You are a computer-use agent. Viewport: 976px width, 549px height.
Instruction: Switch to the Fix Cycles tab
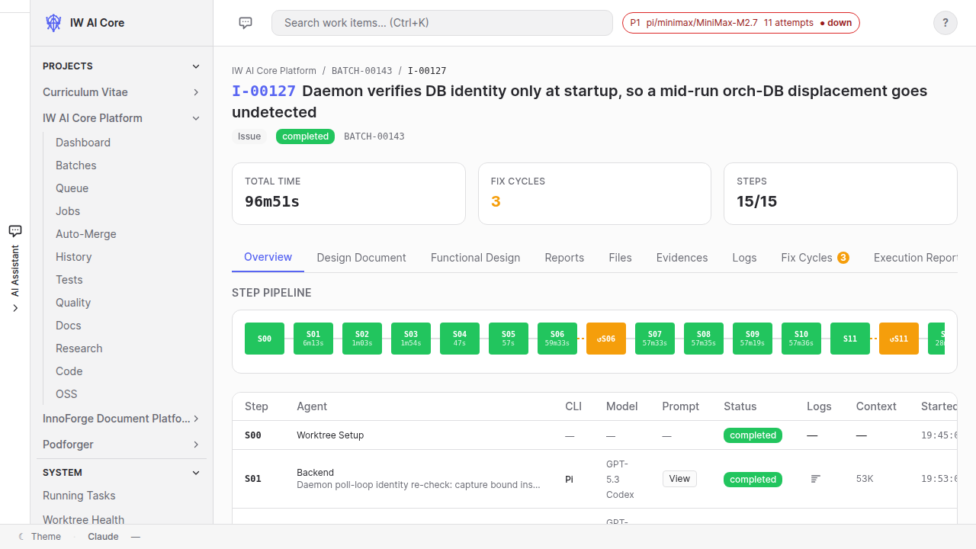point(815,258)
